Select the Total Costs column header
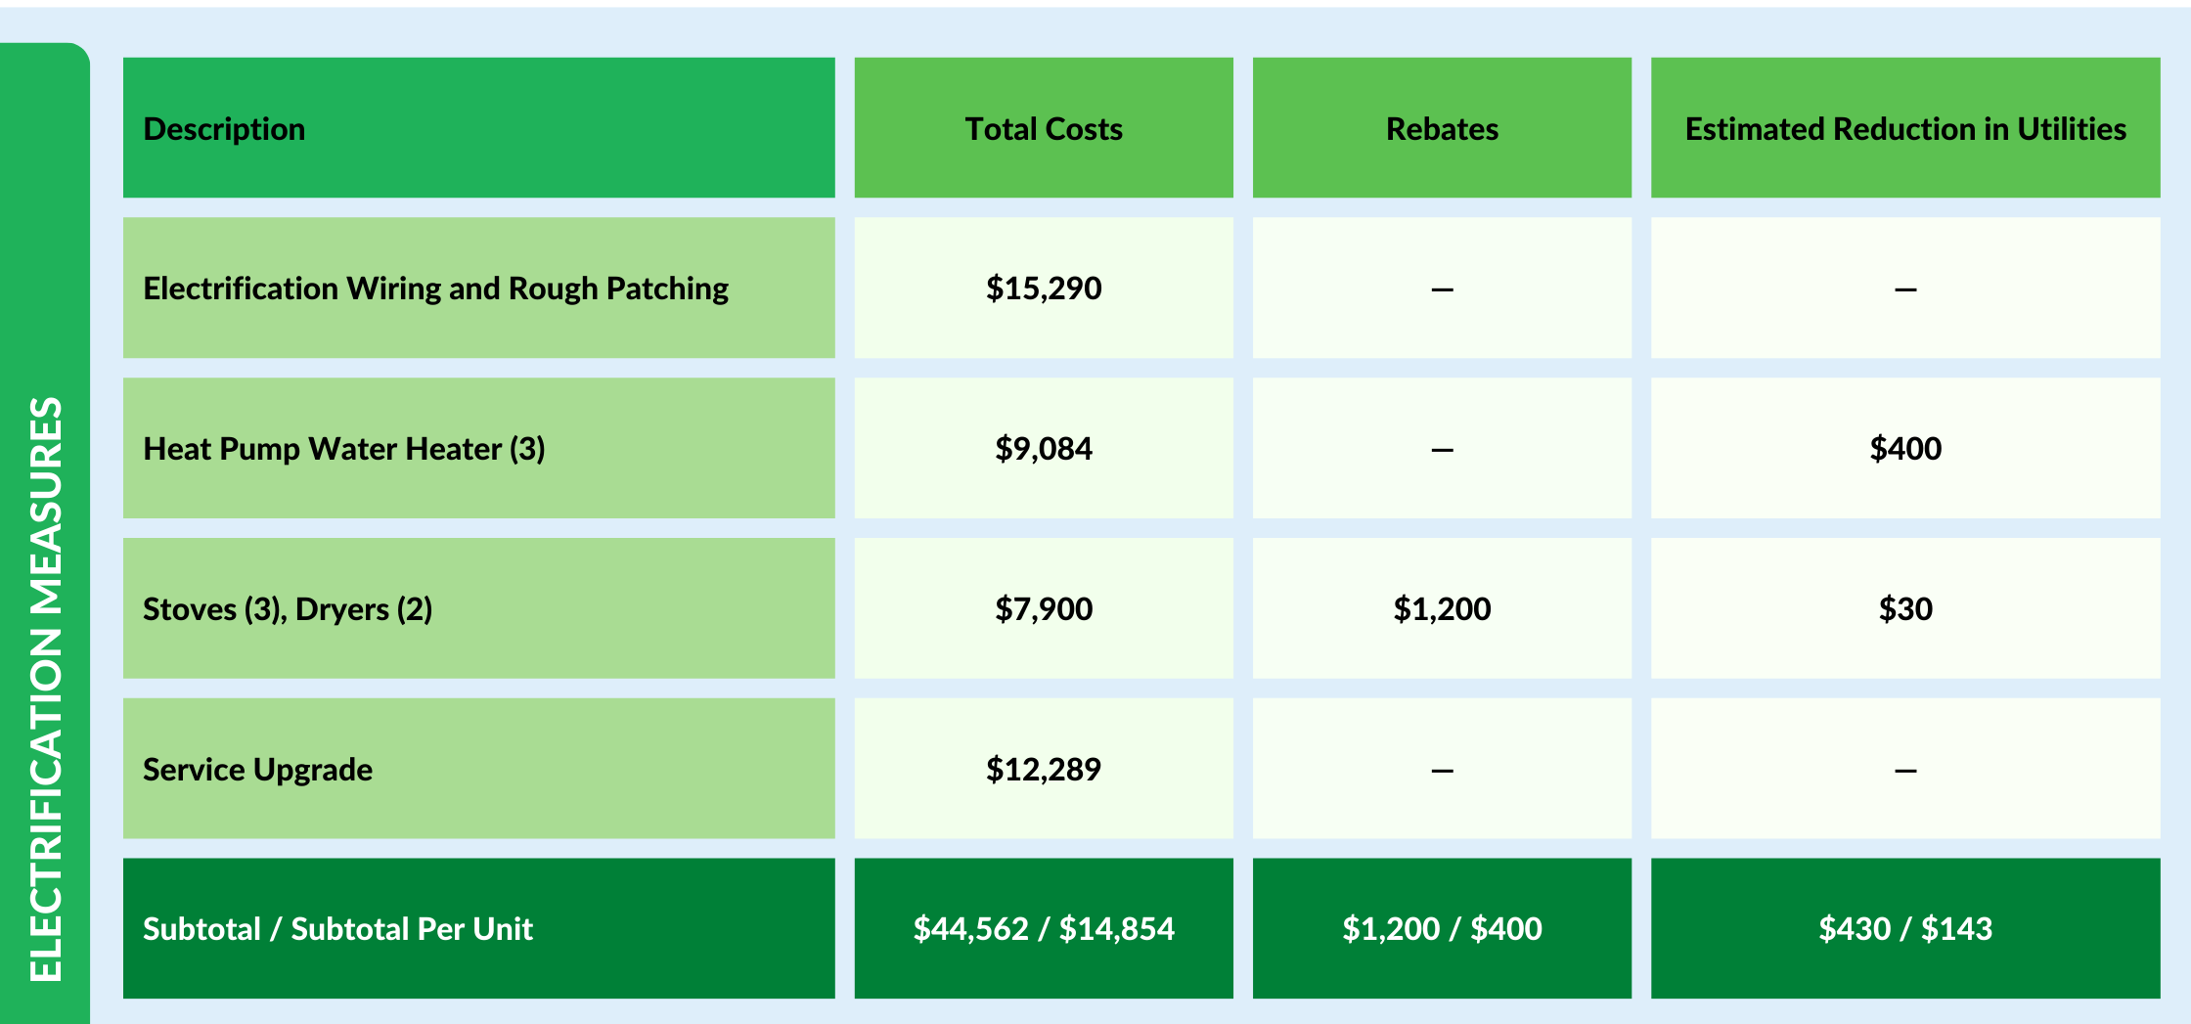Image resolution: width=2191 pixels, height=1024 pixels. pyautogui.click(x=1044, y=128)
